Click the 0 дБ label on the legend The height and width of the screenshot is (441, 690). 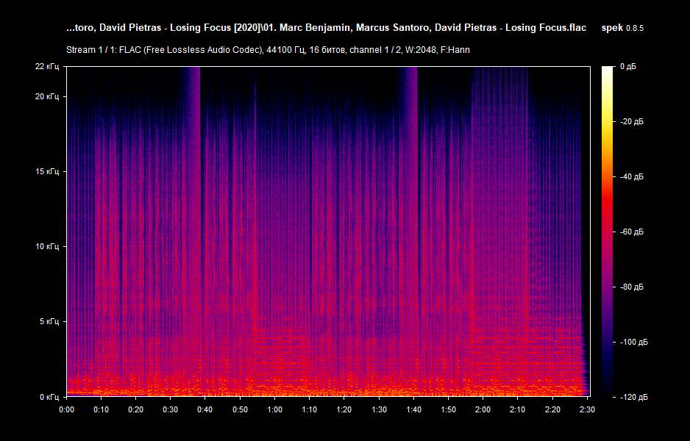pyautogui.click(x=629, y=66)
